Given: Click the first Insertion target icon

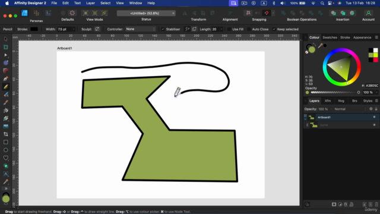Looking at the screenshot, I should tap(334, 13).
